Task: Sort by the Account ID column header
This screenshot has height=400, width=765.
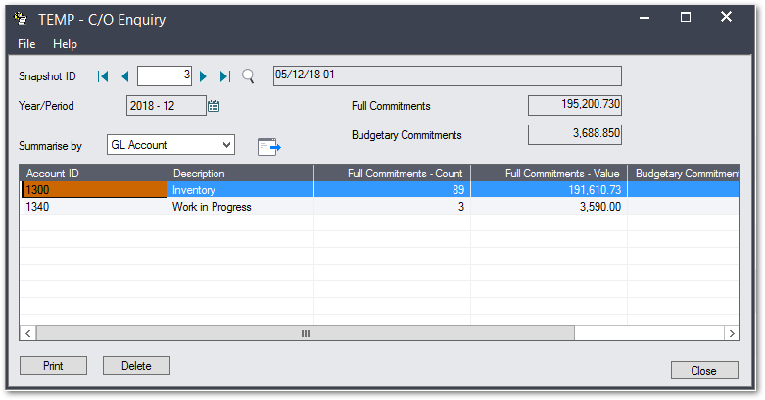Action: (x=93, y=174)
